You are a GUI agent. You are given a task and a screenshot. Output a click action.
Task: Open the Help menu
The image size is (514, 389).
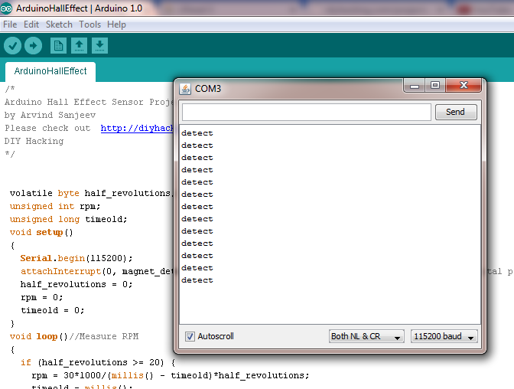[x=116, y=25]
